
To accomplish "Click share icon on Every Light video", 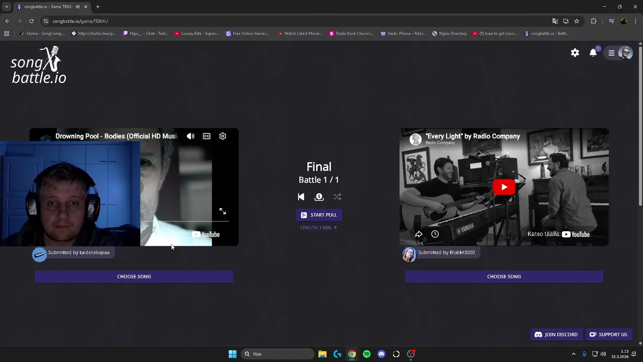I will coord(418,234).
